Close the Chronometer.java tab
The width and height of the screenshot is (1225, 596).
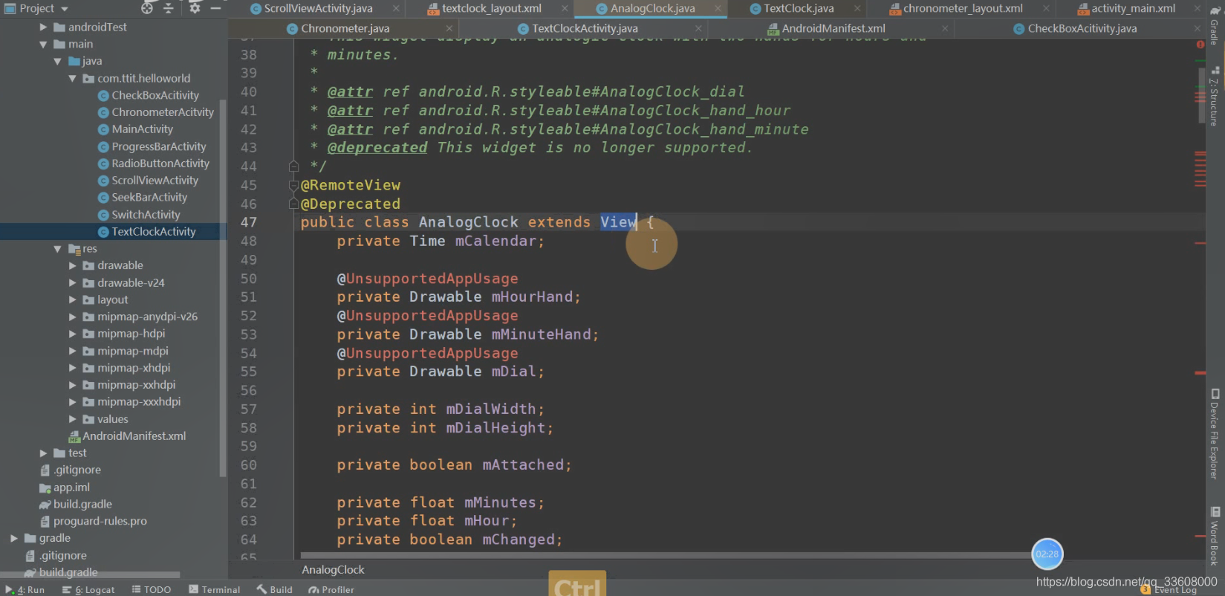[449, 28]
